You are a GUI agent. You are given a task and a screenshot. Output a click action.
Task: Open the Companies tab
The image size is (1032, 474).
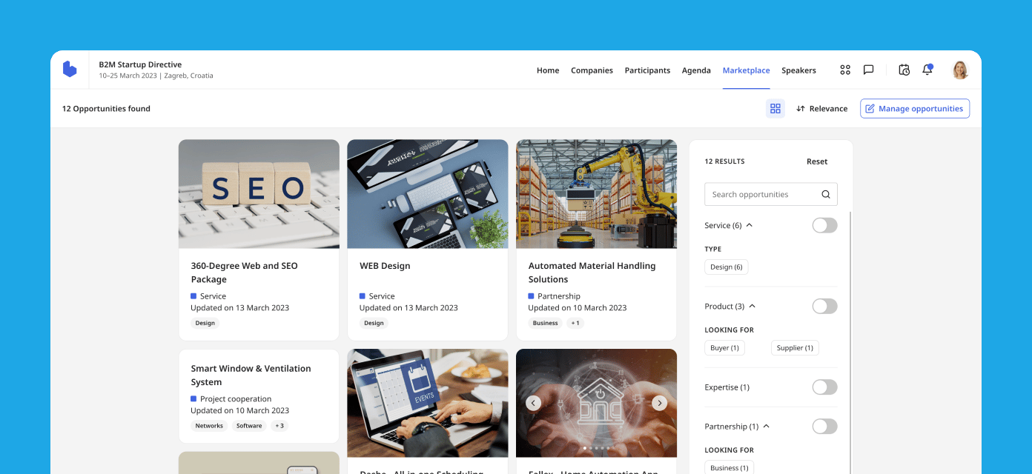pos(592,70)
